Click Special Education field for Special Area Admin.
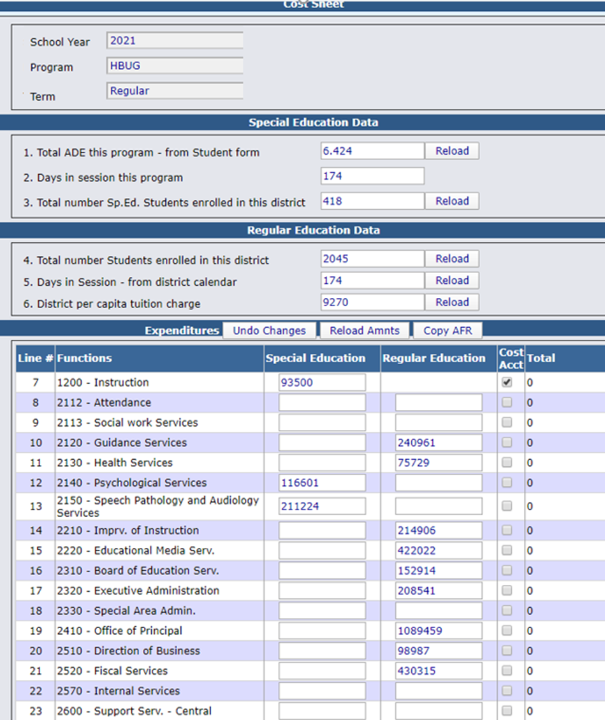 pos(322,611)
